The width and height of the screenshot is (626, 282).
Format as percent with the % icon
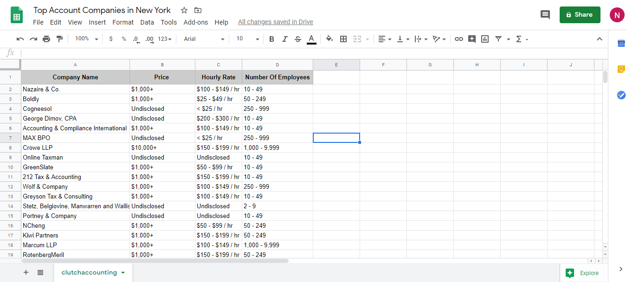click(124, 39)
